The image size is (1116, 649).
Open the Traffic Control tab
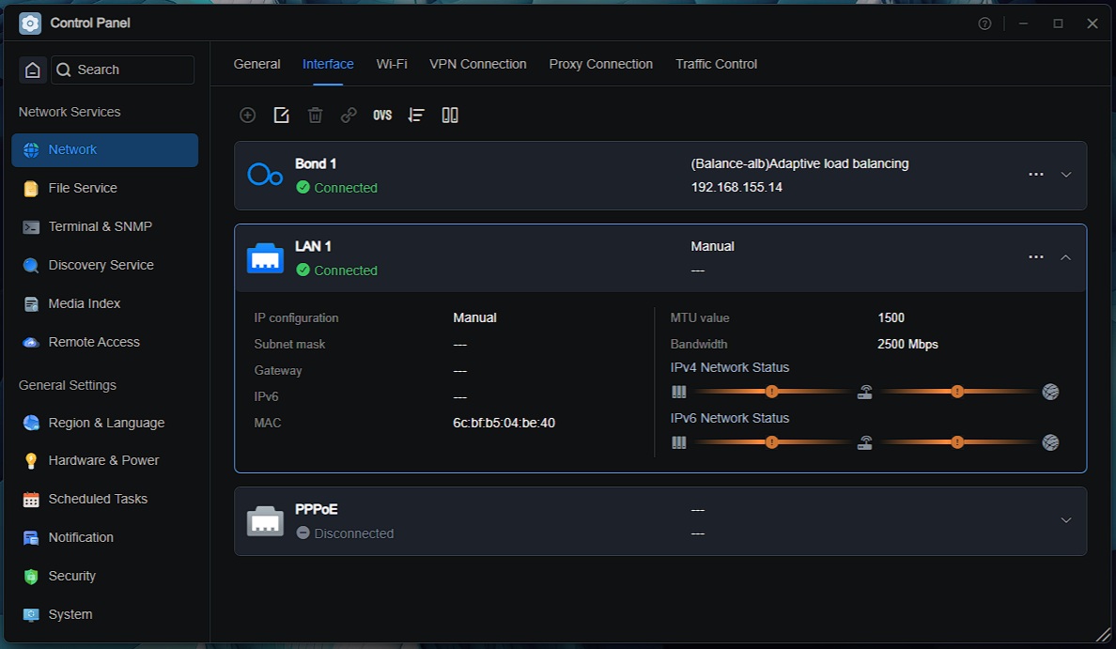(x=716, y=64)
